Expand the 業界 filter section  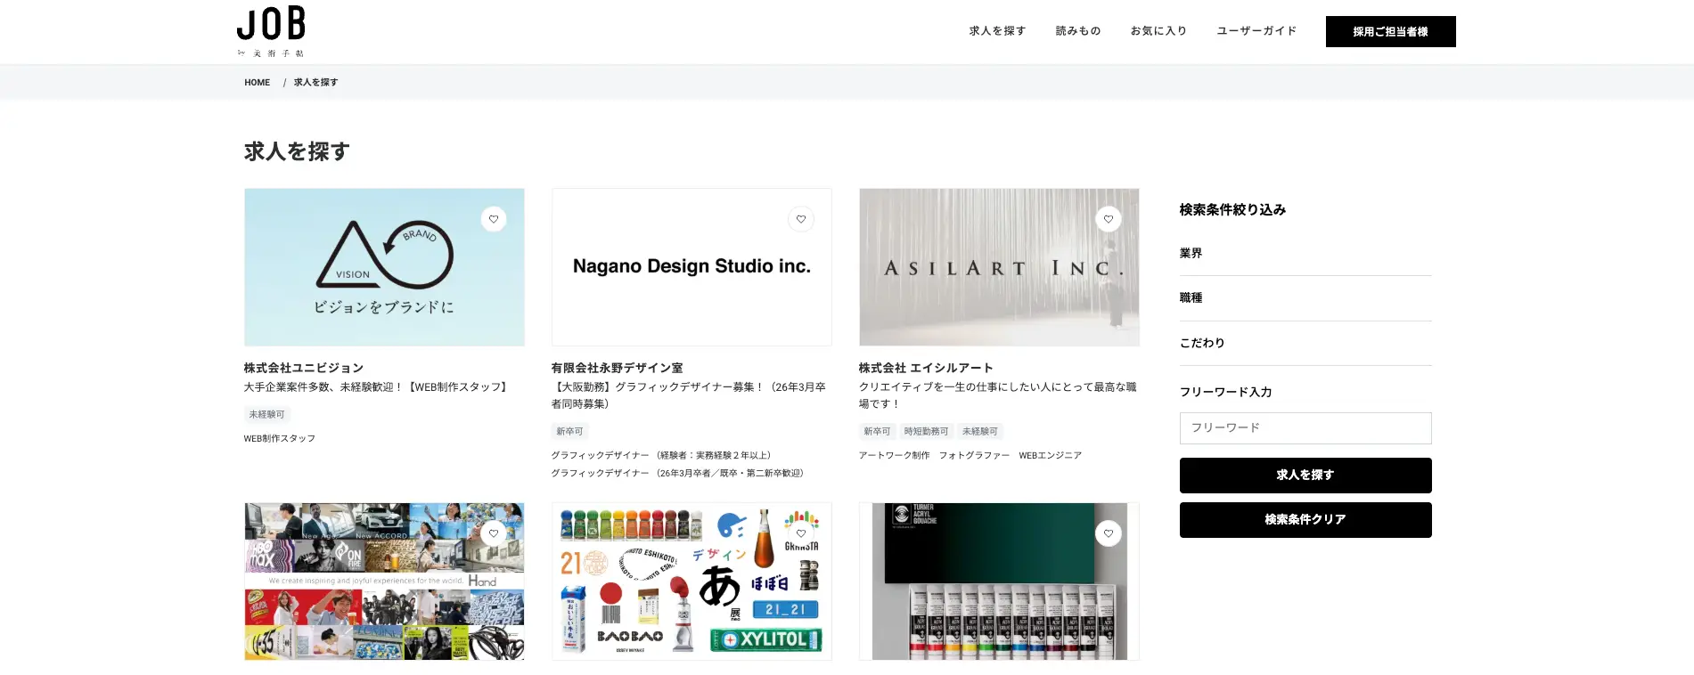point(1305,254)
